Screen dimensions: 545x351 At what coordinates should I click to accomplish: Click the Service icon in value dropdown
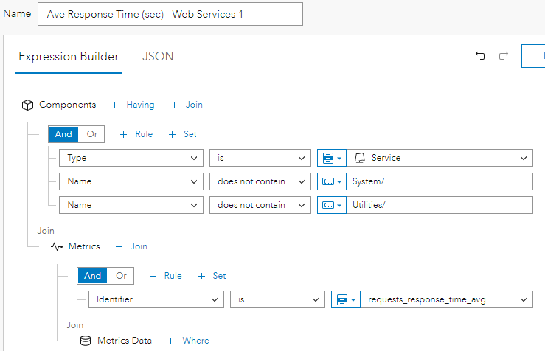tap(360, 158)
